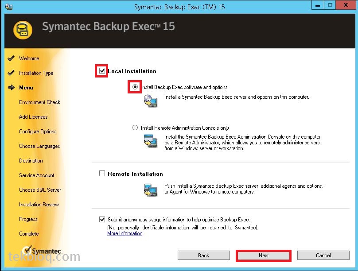Select Welcome step in sidebar

[x=29, y=58]
